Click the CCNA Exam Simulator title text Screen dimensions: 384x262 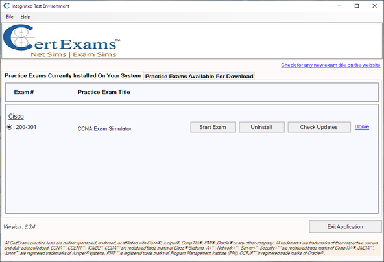[104, 129]
